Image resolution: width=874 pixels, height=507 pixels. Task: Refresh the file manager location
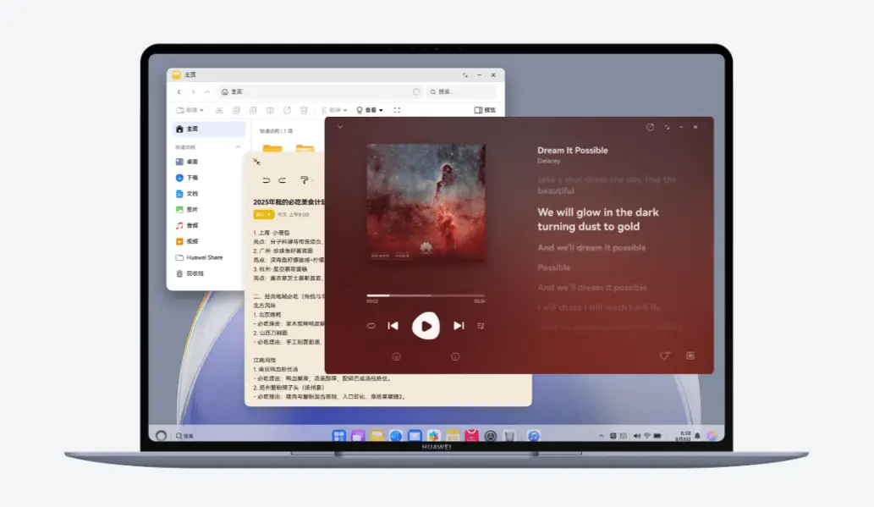(x=415, y=91)
